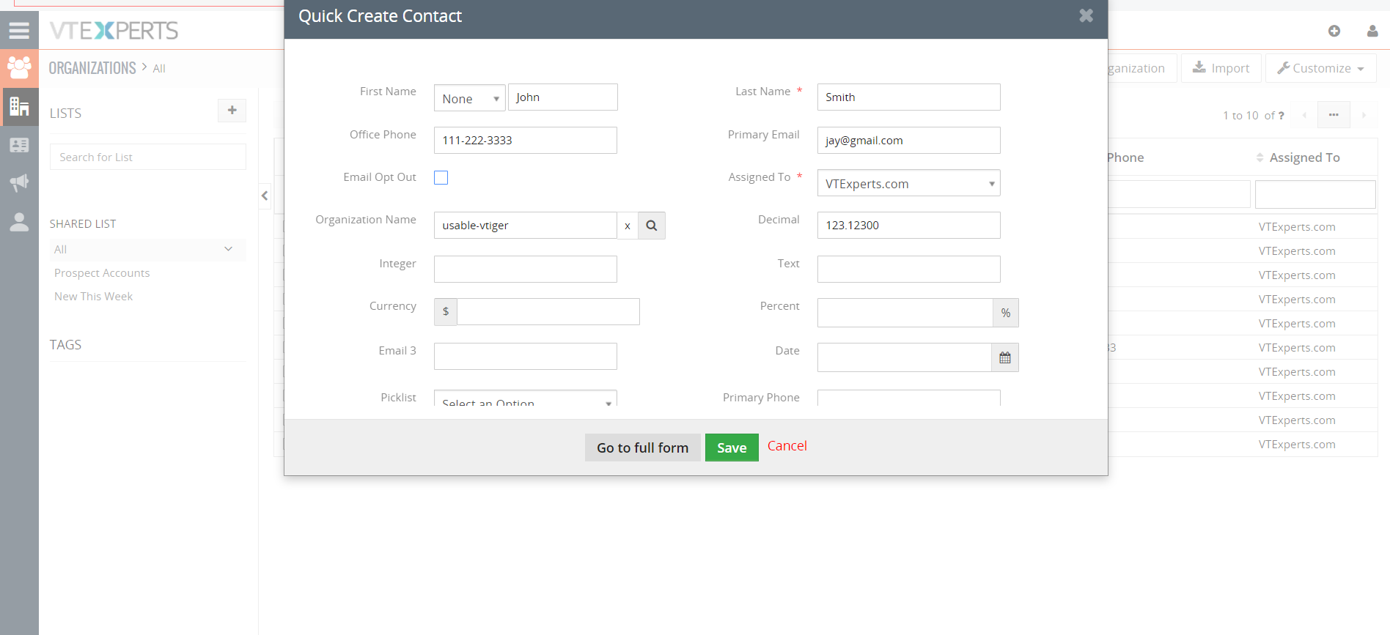The image size is (1390, 635).
Task: Click the Primary Phone input field
Action: point(909,398)
